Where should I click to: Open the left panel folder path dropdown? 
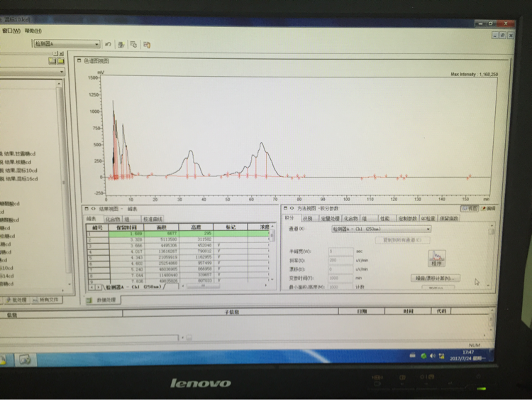coord(62,72)
